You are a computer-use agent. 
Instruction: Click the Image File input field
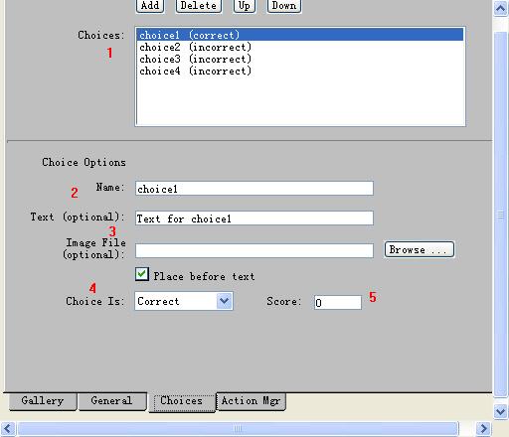point(254,250)
